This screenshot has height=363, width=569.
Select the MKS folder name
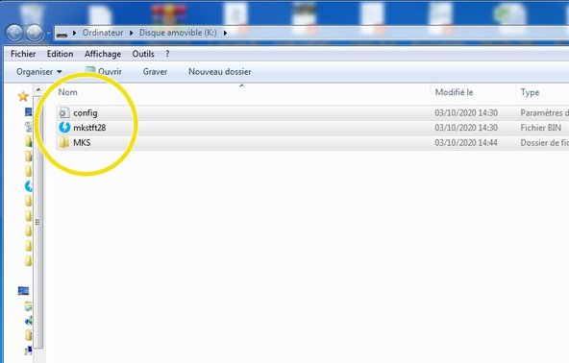click(82, 142)
